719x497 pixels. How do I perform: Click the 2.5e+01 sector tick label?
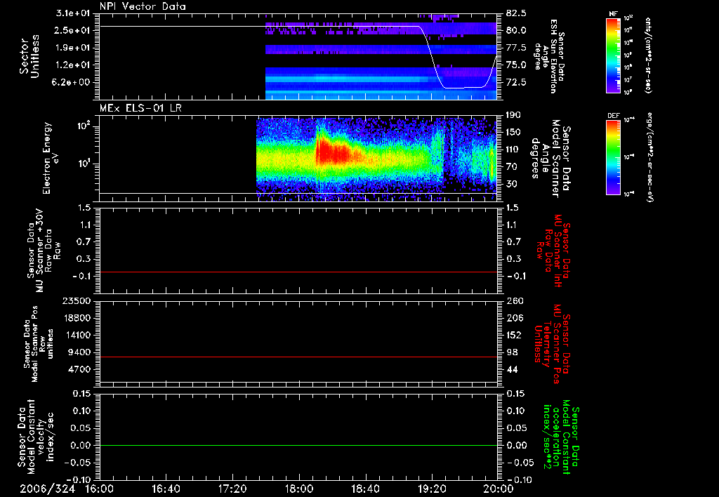click(x=73, y=30)
